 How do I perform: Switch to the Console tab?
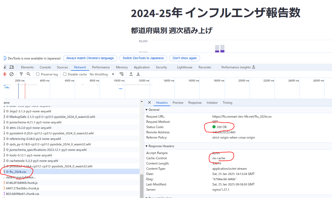coord(45,67)
